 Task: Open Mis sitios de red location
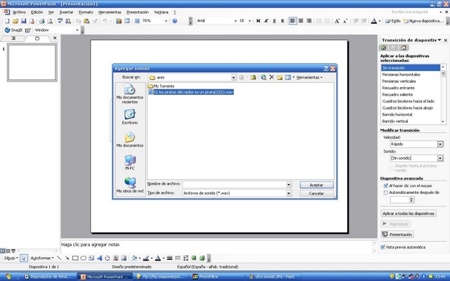point(129,185)
